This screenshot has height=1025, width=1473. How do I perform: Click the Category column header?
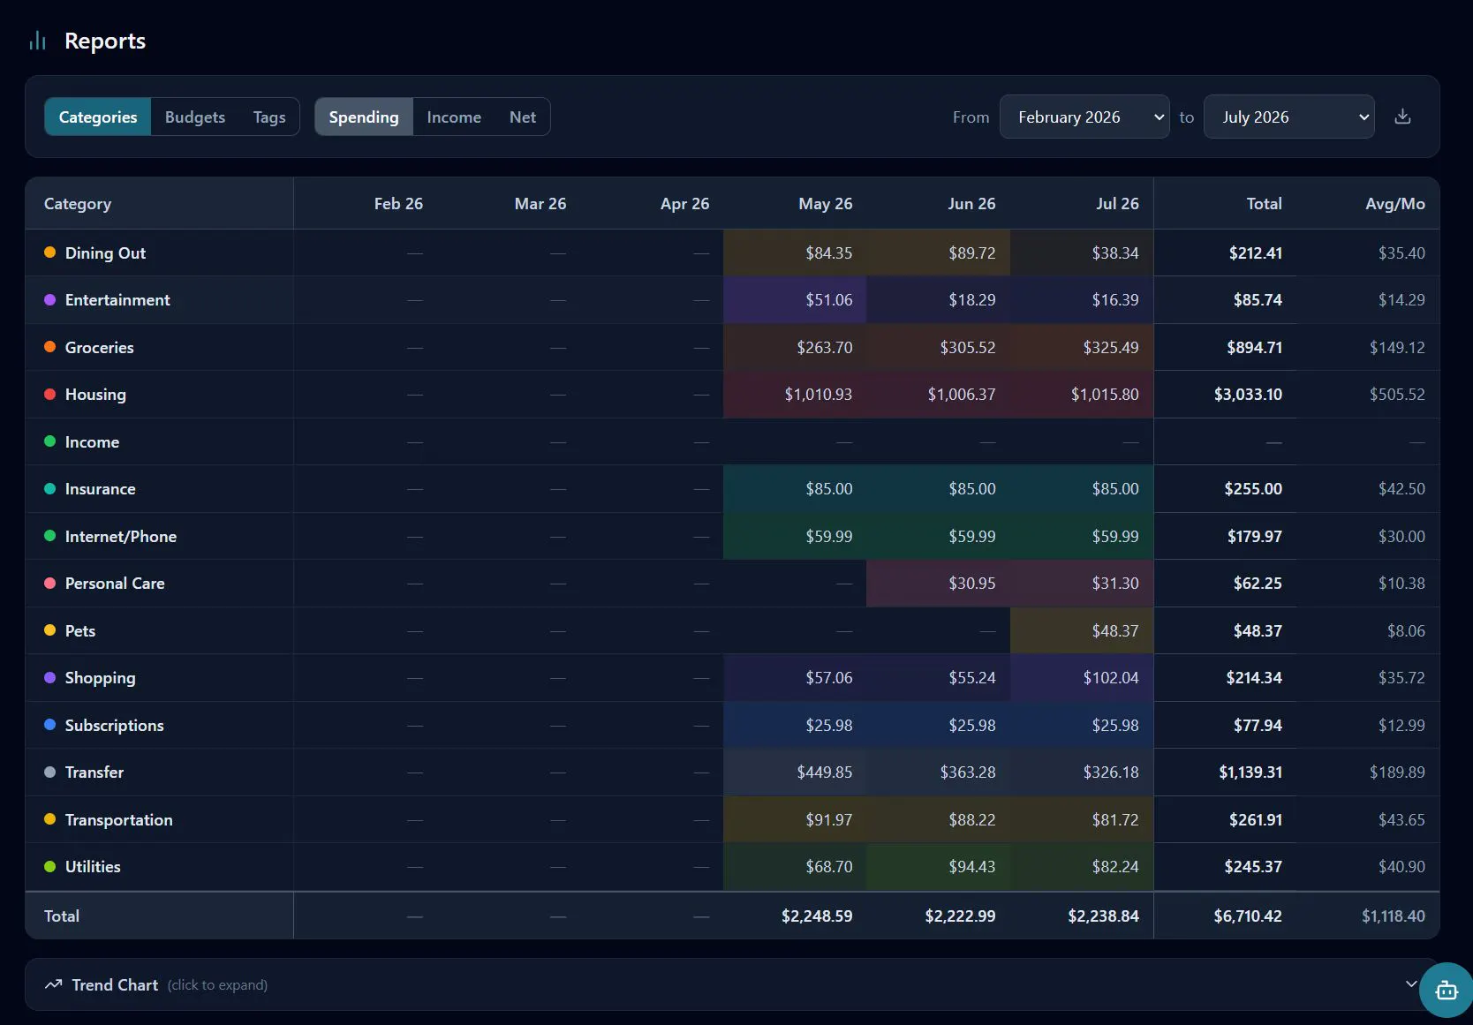pos(78,204)
